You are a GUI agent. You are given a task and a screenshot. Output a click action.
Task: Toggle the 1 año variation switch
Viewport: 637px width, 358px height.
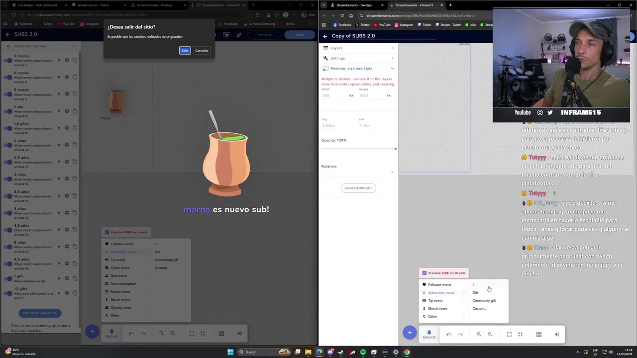(8, 111)
